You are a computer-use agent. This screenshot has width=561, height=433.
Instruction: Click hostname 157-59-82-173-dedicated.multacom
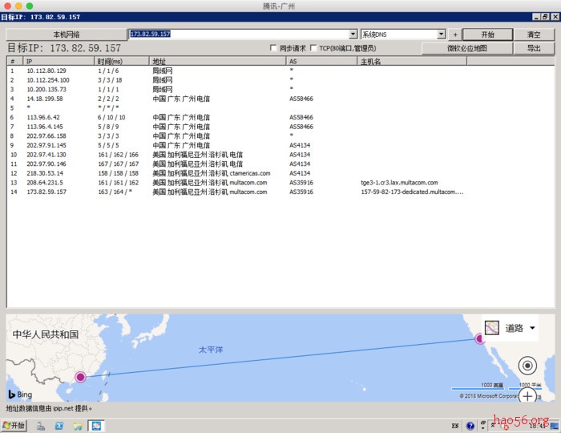pyautogui.click(x=412, y=192)
